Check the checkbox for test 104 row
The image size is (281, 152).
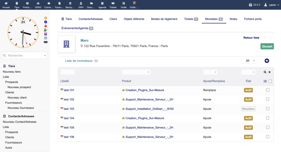coord(268,118)
